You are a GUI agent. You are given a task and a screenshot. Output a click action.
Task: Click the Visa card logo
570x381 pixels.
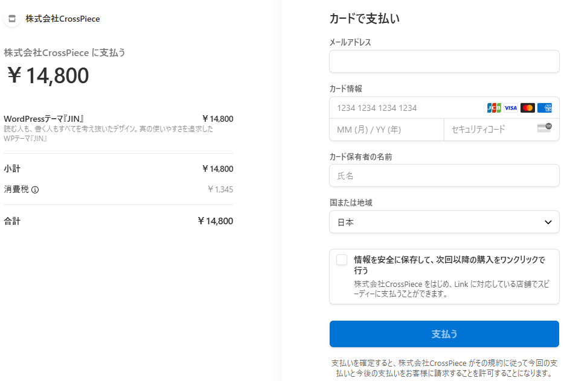(510, 108)
